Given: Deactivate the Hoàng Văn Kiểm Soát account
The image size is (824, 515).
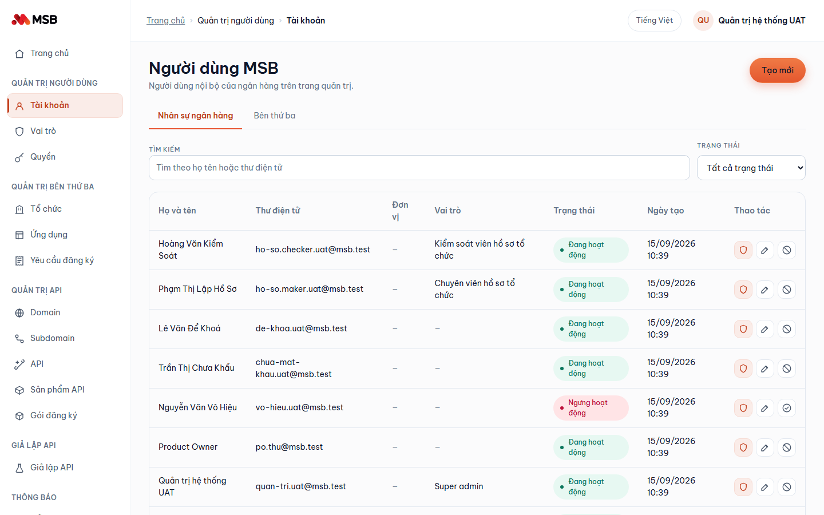Looking at the screenshot, I should [787, 250].
